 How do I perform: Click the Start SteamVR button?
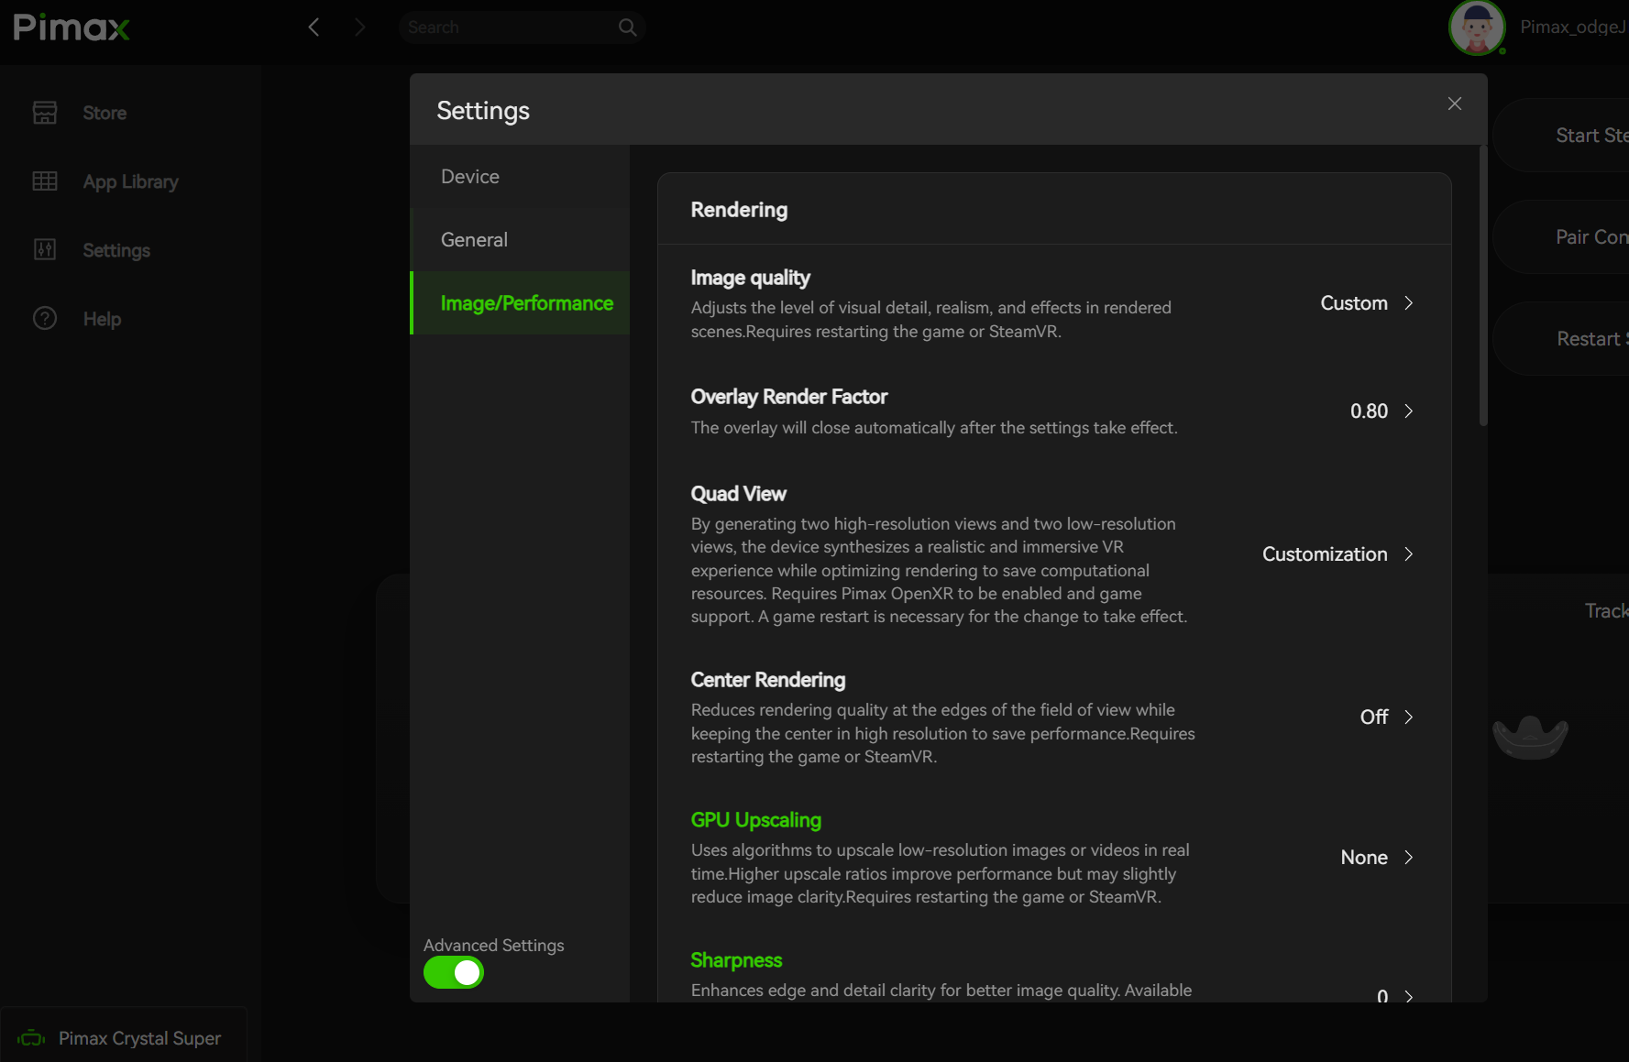[1561, 136]
